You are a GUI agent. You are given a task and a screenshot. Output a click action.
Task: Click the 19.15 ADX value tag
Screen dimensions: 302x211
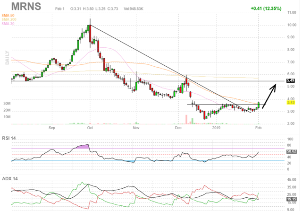pos(292,199)
